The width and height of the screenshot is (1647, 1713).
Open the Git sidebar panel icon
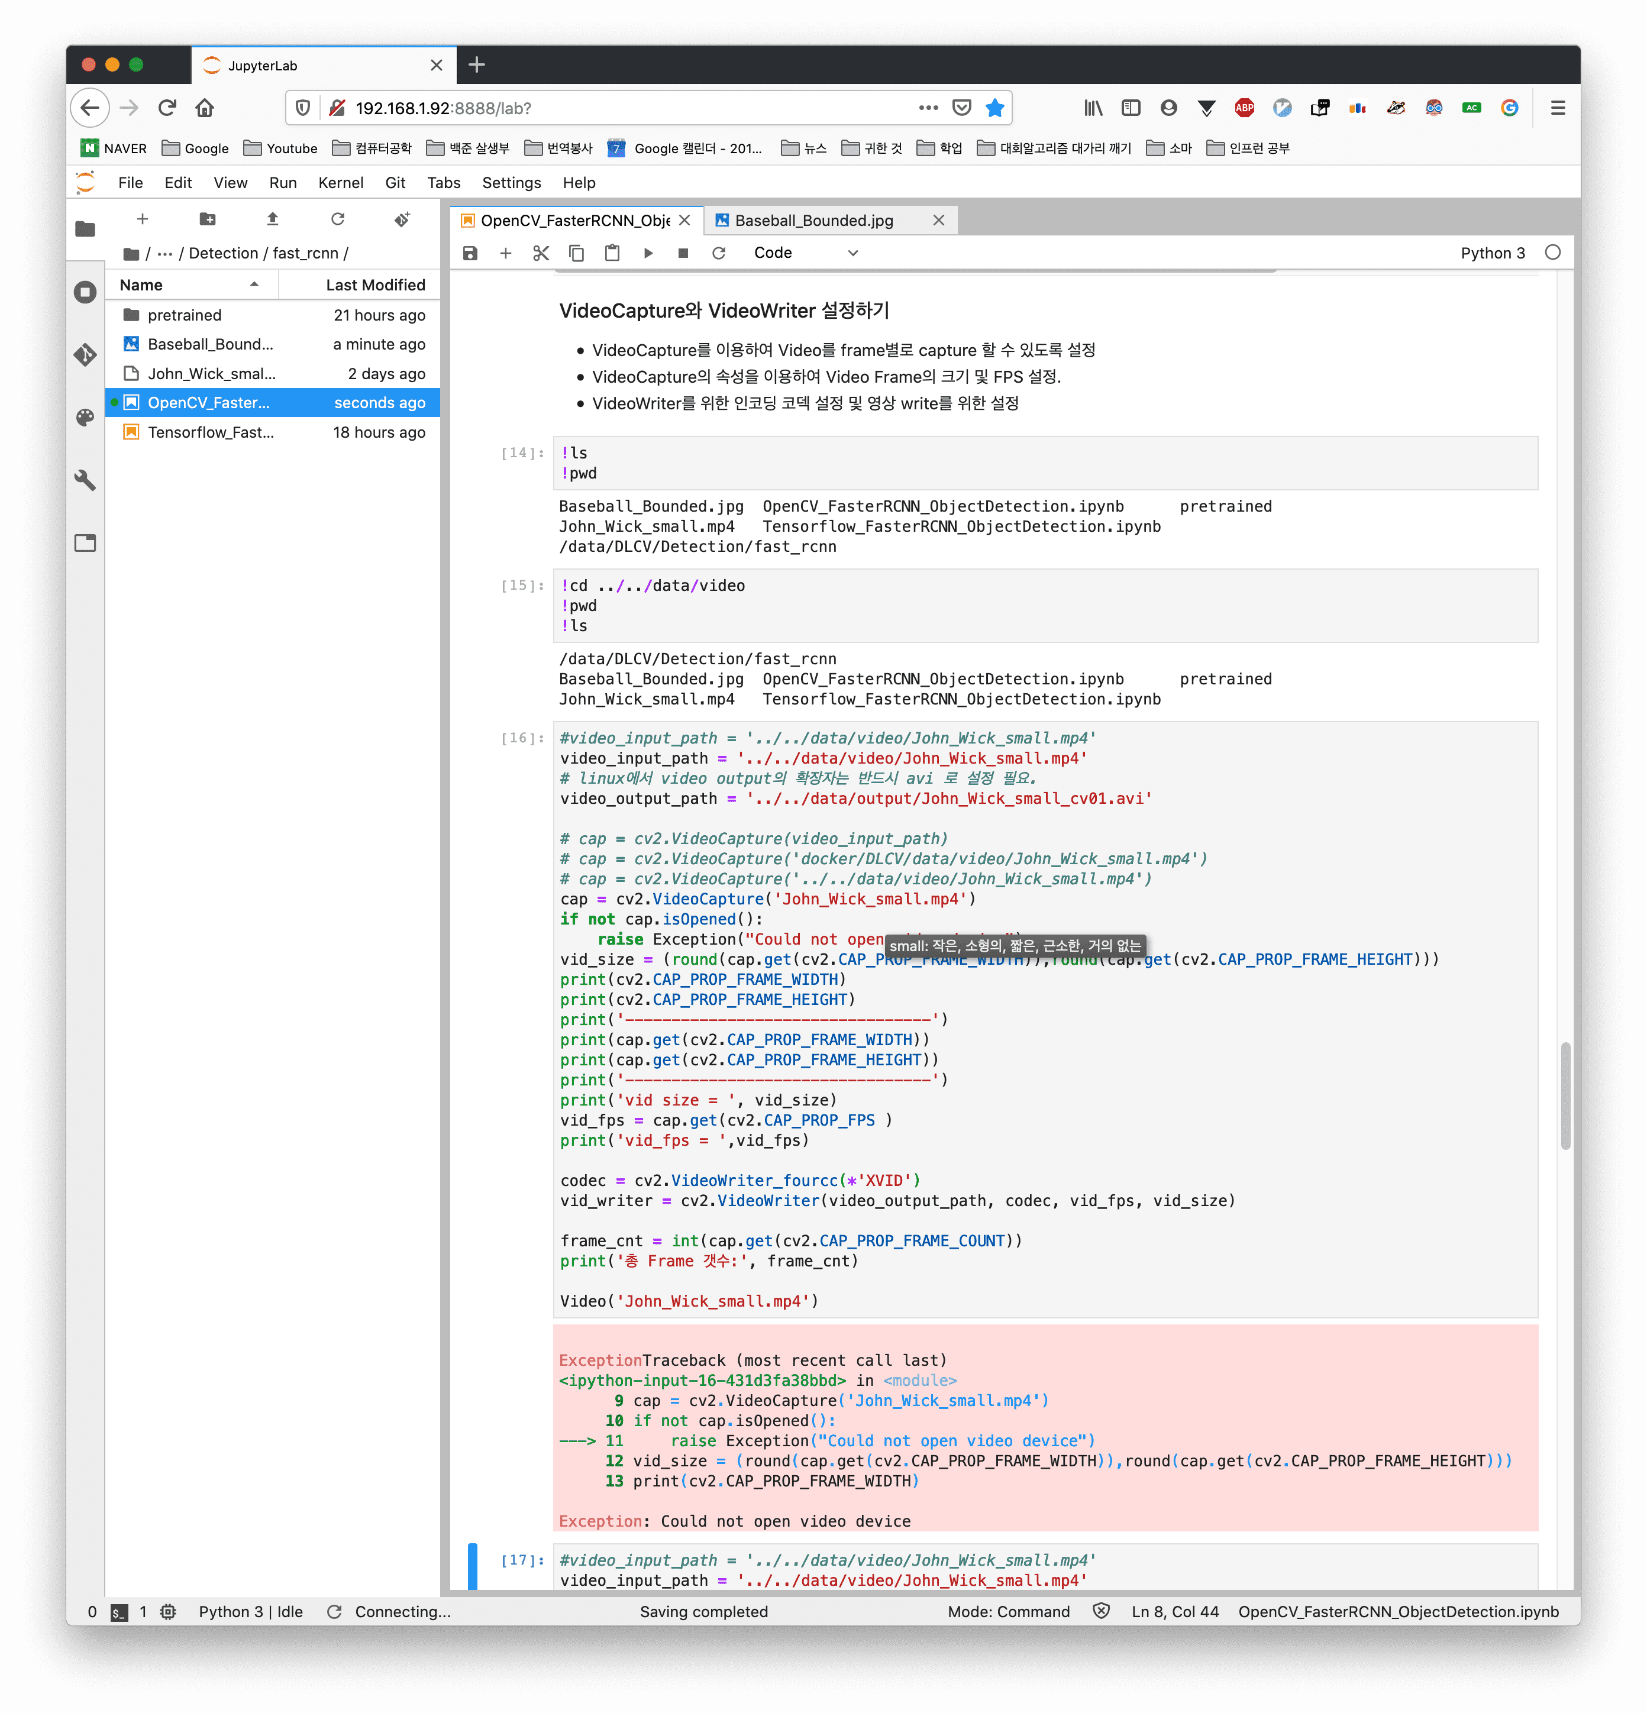click(85, 355)
